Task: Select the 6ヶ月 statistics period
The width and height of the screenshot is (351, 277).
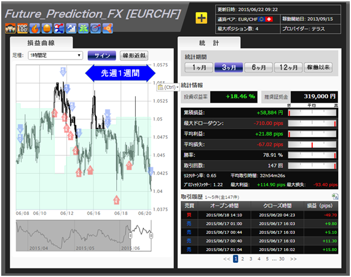Action: (x=259, y=68)
